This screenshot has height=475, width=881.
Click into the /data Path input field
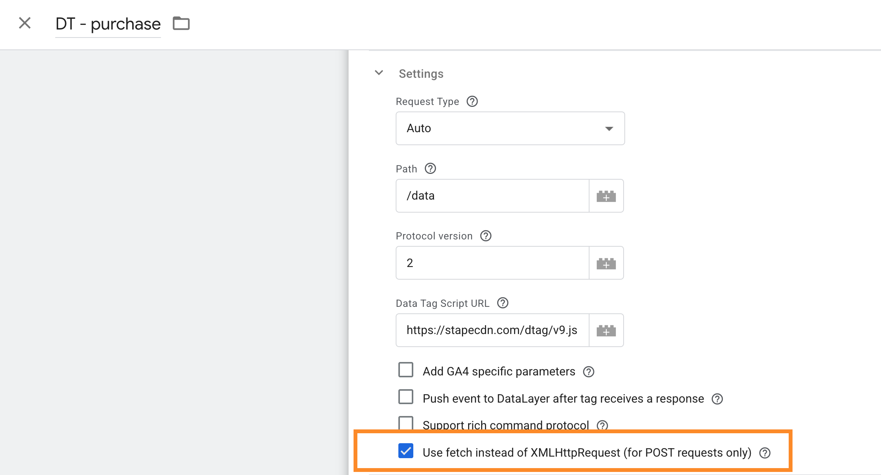tap(492, 196)
